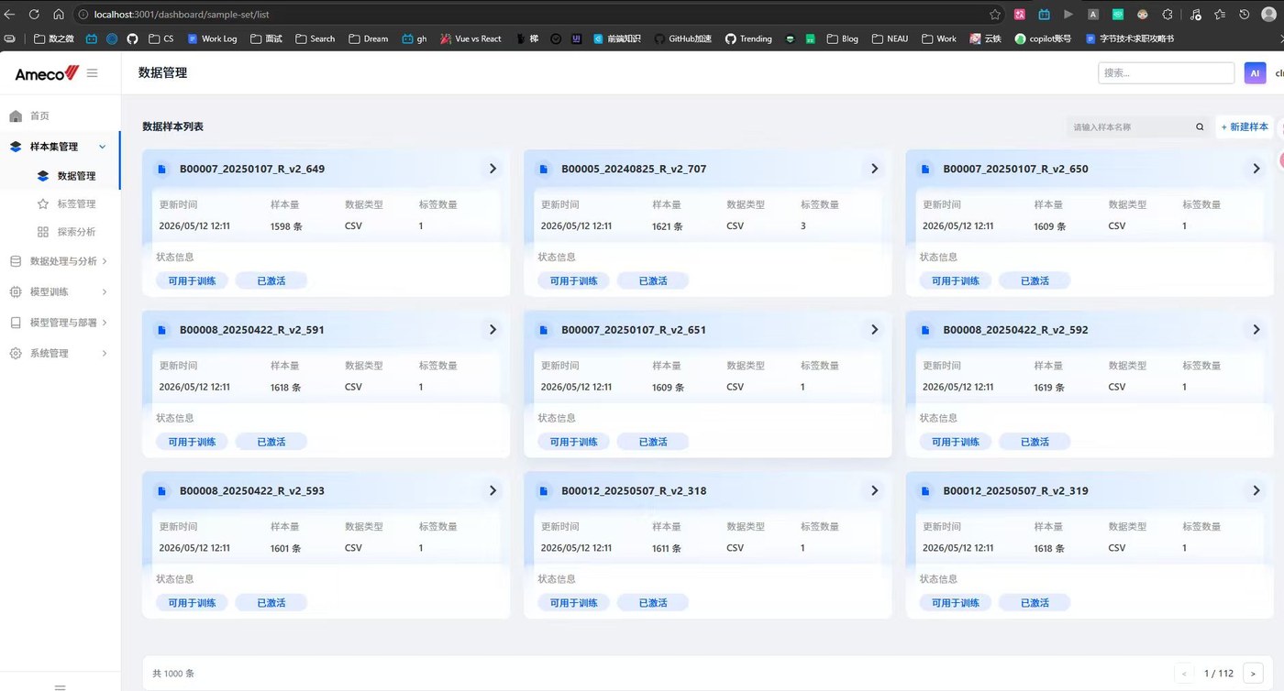Go to previous page of pagination
1284x691 pixels.
tap(1184, 674)
